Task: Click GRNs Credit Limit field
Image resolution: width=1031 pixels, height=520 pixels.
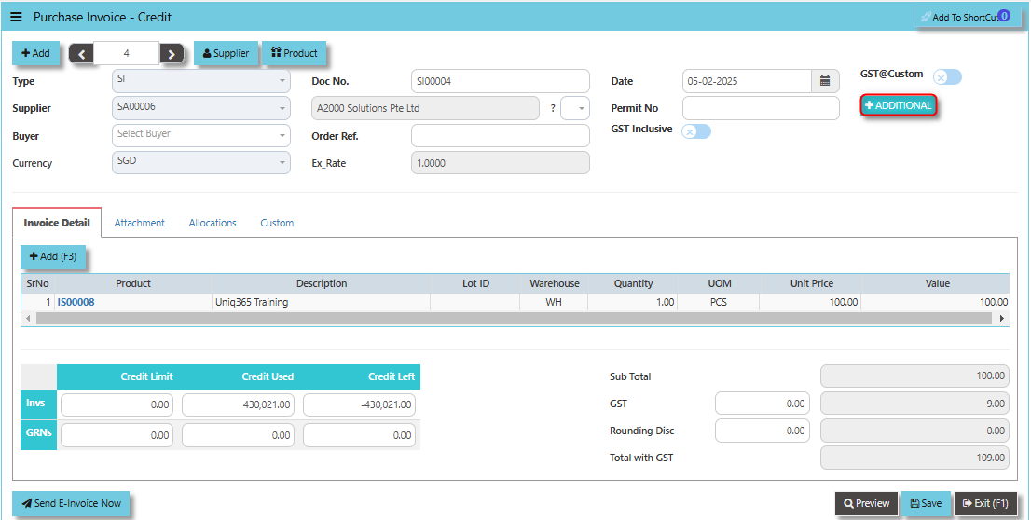Action: 117,435
